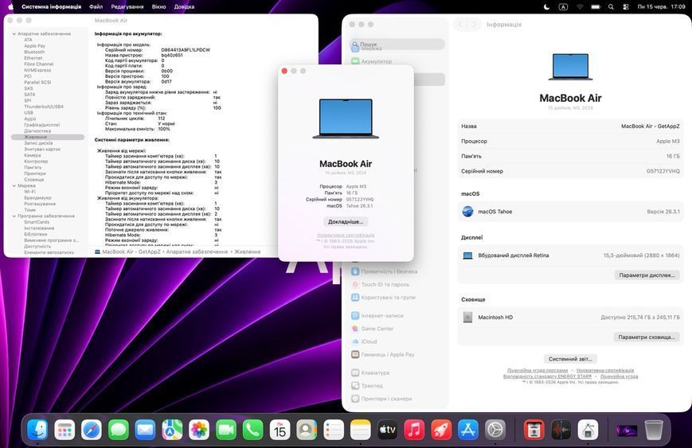
Task: Launch Safari from the Dock
Action: (x=92, y=430)
